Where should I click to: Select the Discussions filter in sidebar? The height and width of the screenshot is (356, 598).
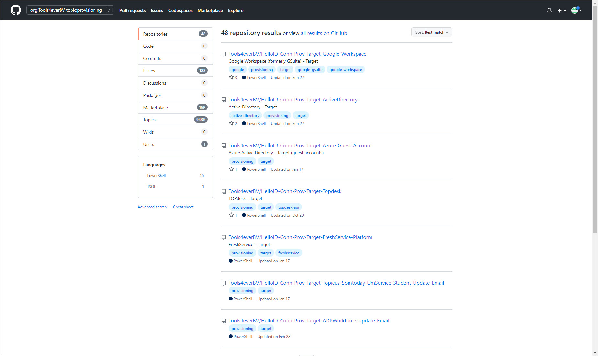(175, 83)
